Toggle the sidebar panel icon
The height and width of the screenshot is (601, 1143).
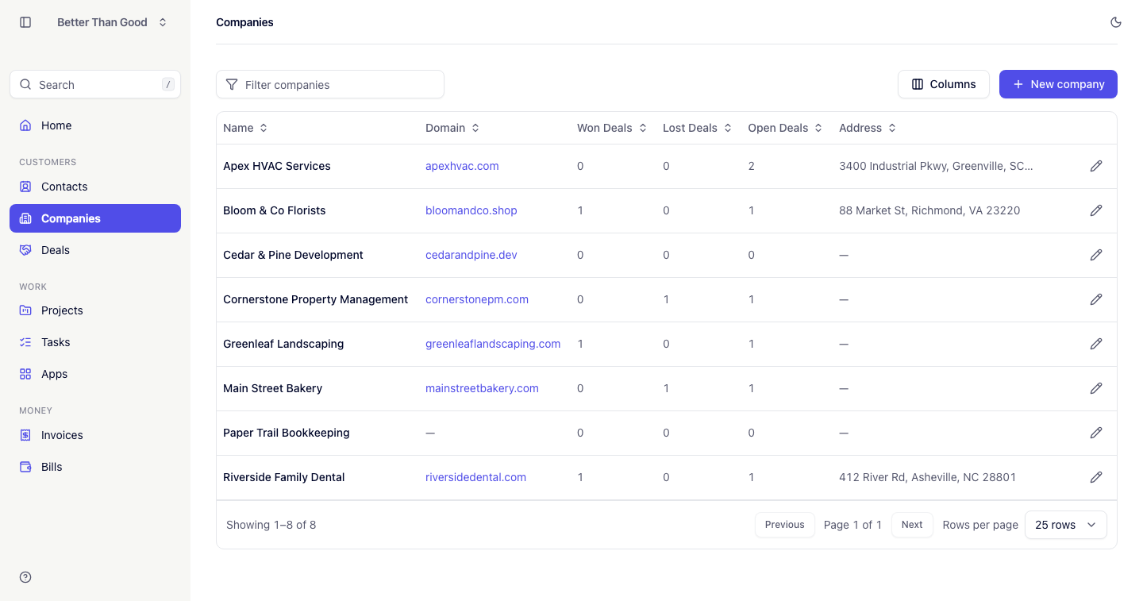point(25,22)
